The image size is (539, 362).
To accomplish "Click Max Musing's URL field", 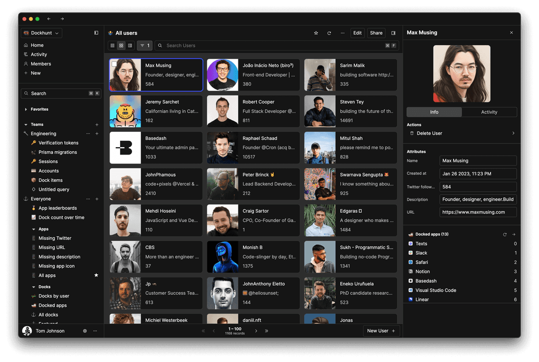I will point(477,212).
